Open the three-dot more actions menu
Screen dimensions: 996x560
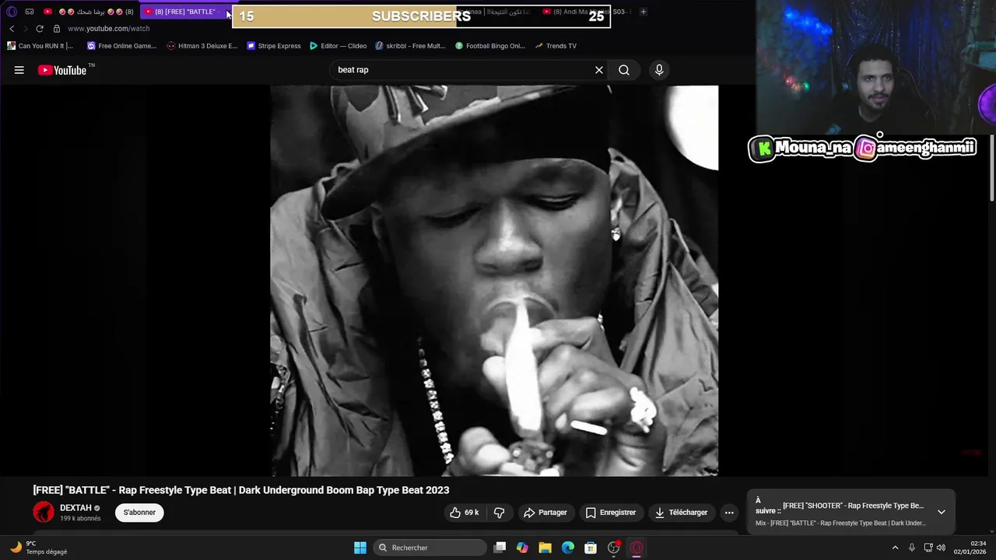click(729, 513)
